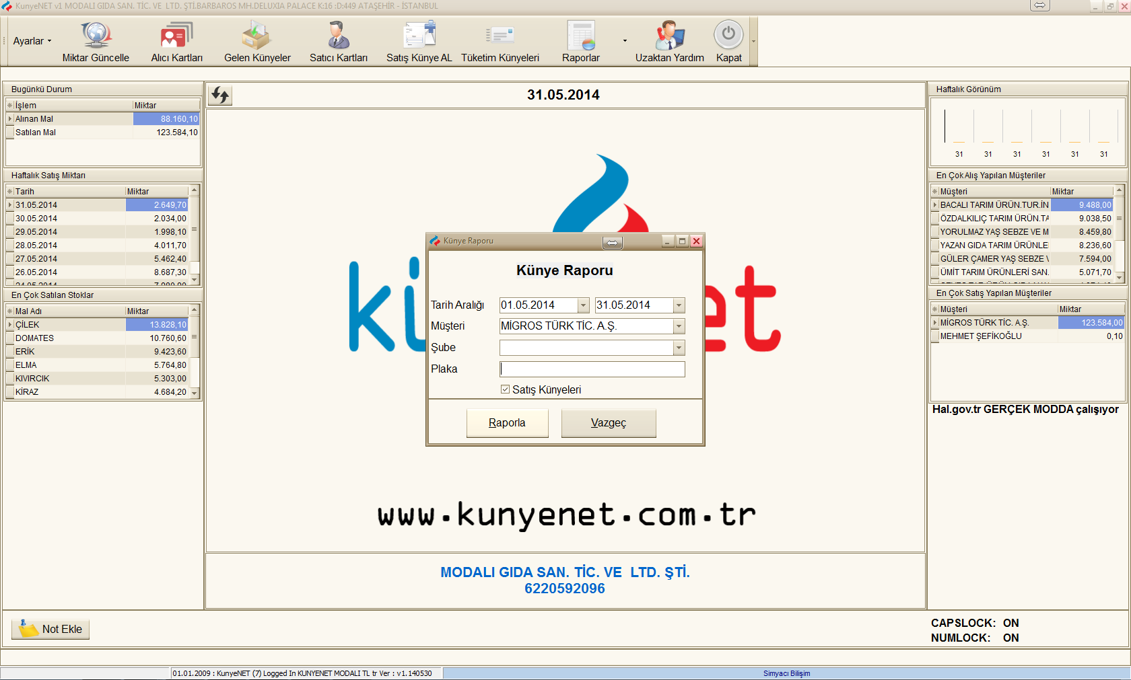
Task: Select the 30.05.2014 weekly sales row
Action: tap(98, 219)
